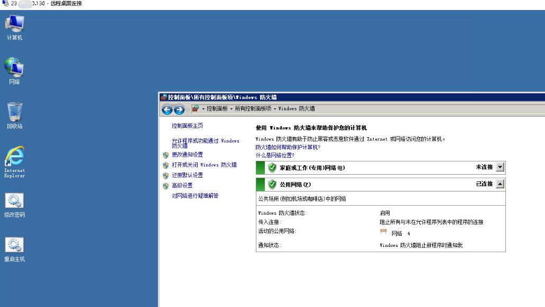Open the recent pages dropdown beside Forward

pyautogui.click(x=187, y=110)
